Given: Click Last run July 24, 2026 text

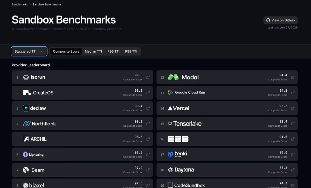Looking at the screenshot, I should 282,27.
